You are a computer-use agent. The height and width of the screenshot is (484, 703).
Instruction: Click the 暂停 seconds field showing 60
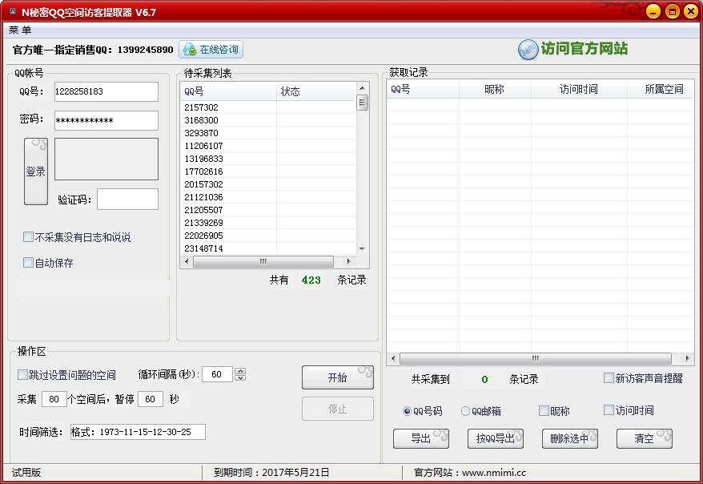click(151, 399)
